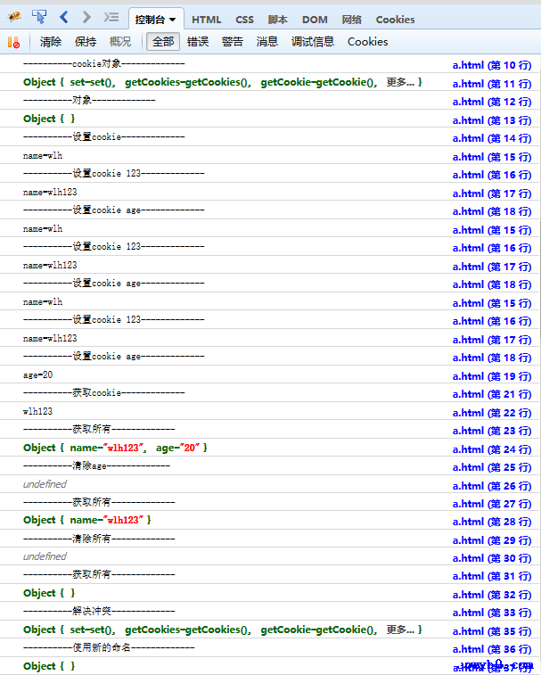Activate the element inspect pointer tool
This screenshot has width=541, height=675.
(x=39, y=17)
